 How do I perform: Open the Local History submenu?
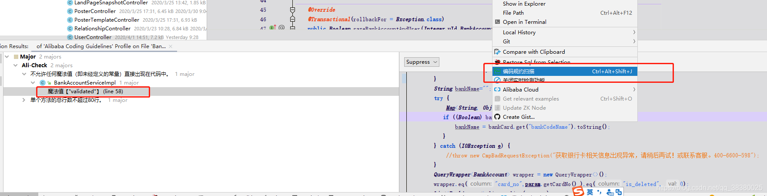(565, 32)
